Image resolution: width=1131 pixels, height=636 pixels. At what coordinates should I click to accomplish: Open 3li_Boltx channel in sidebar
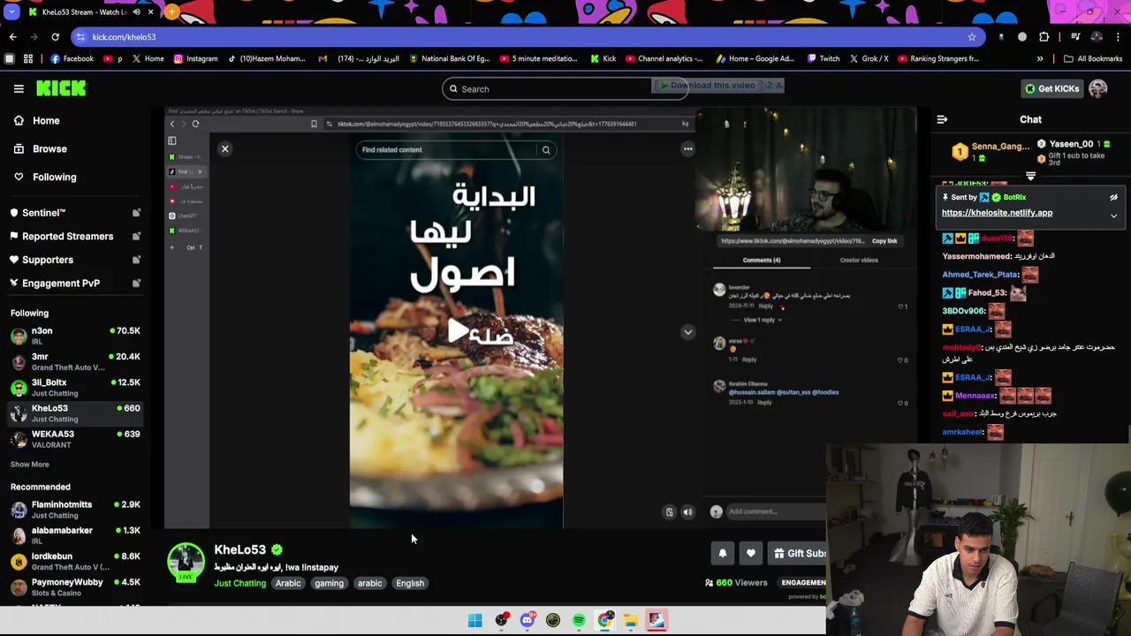point(75,387)
